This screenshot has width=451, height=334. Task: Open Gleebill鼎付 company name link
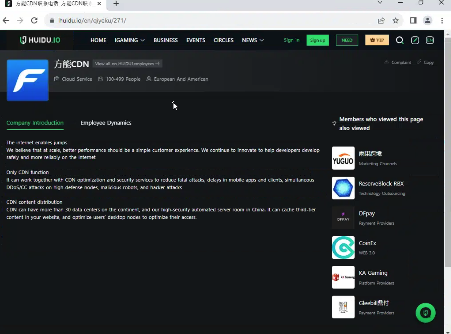[x=374, y=303]
